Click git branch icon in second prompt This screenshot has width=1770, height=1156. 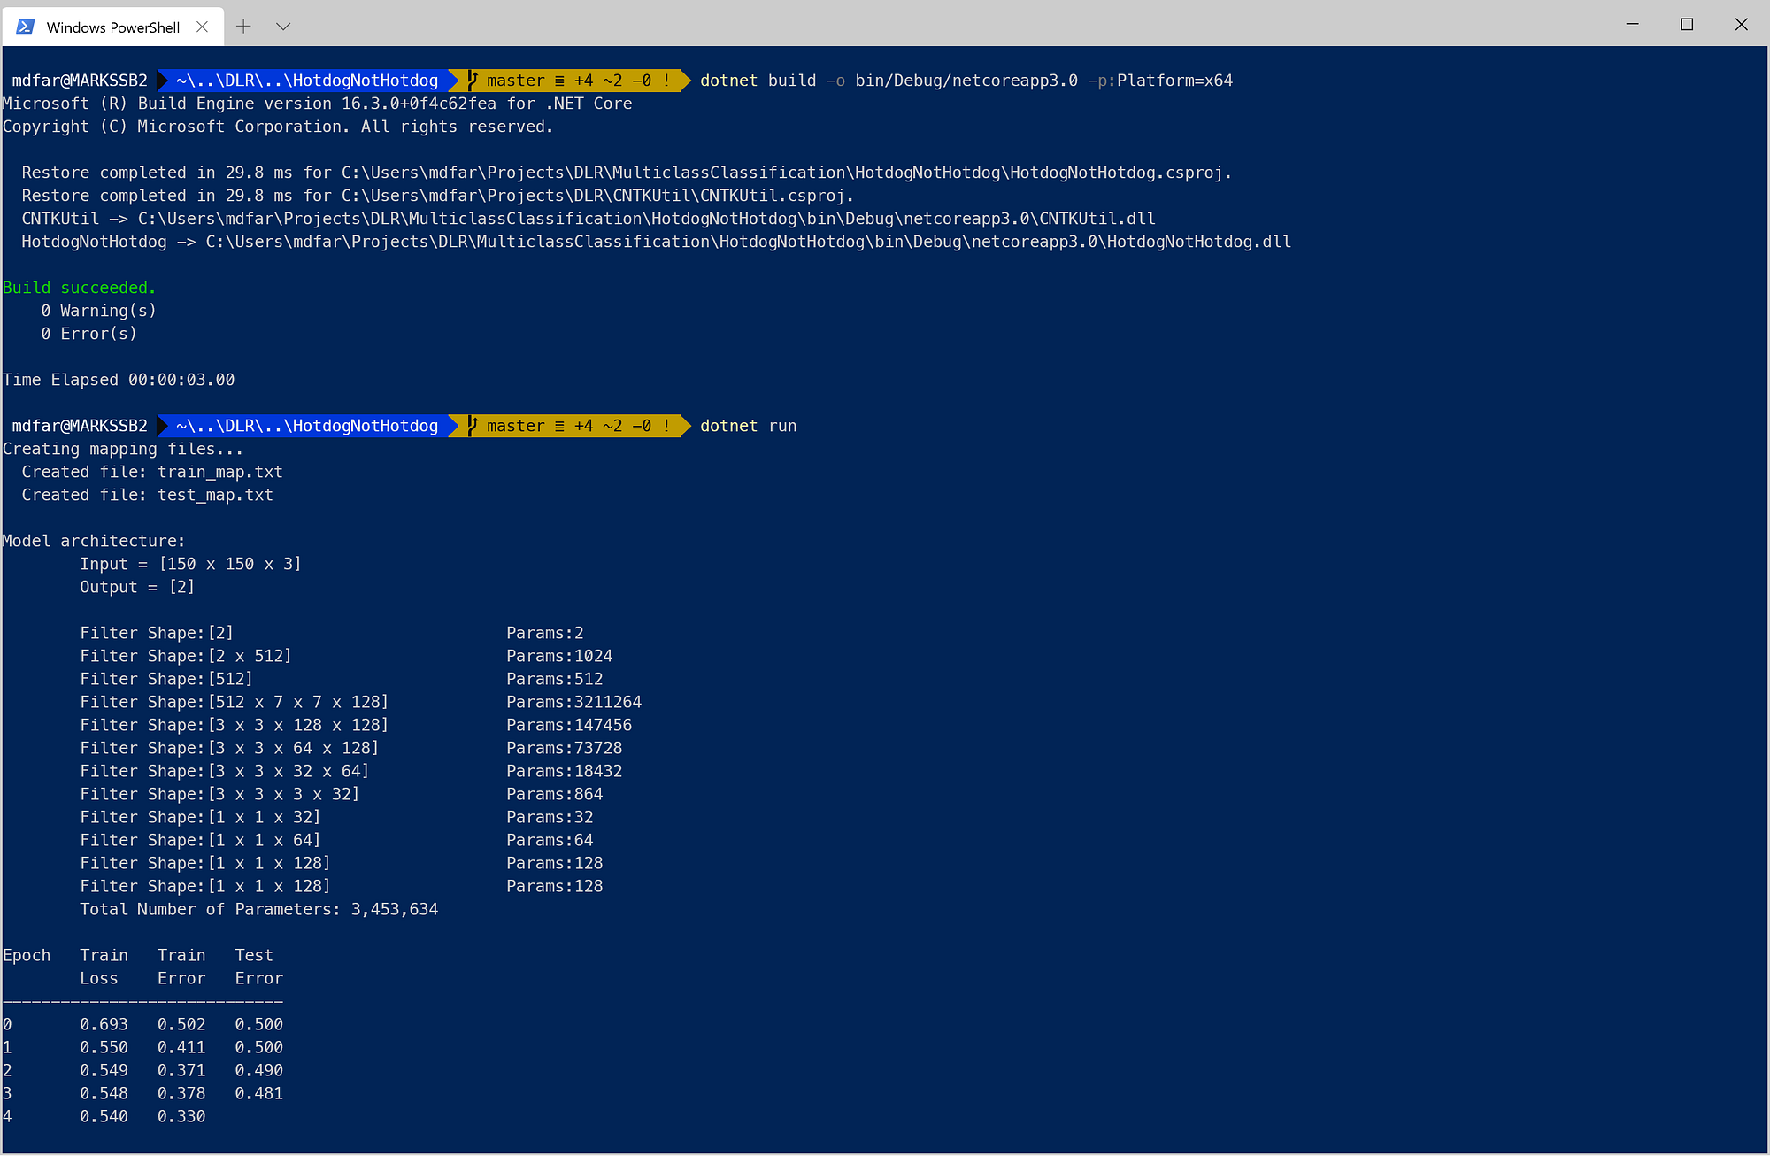click(473, 426)
